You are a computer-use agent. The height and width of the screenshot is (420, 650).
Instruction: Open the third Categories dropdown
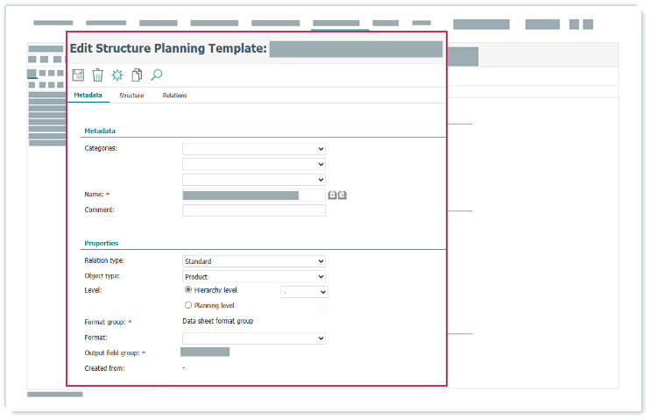(x=253, y=179)
